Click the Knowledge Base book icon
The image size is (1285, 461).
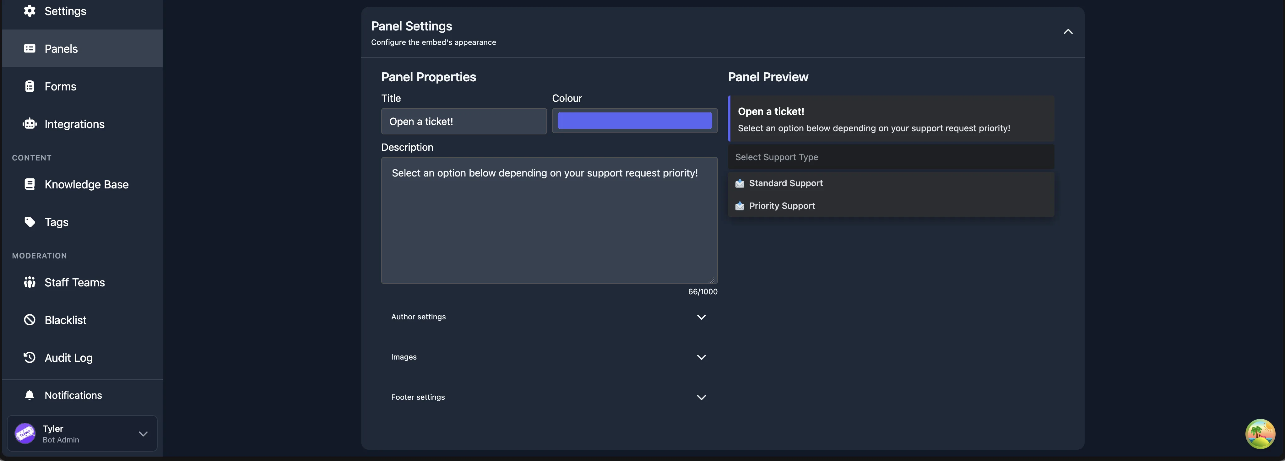(x=30, y=184)
